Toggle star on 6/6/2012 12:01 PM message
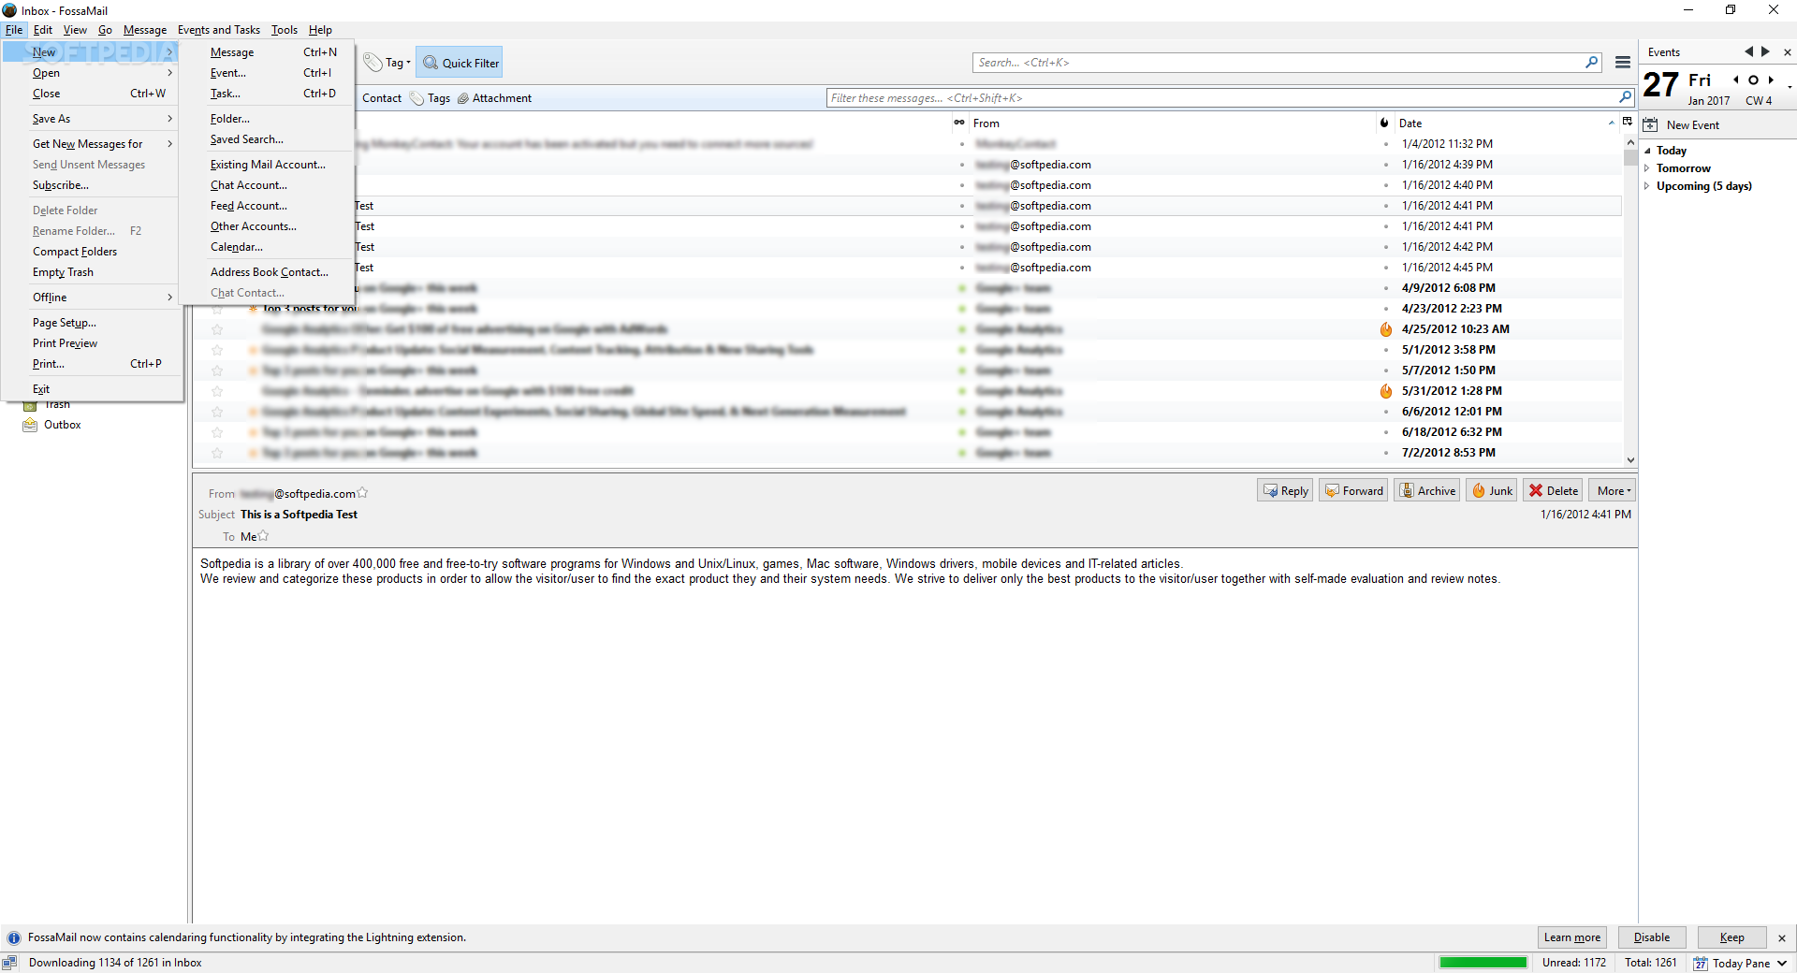Screen dimensions: 1797x973 point(217,412)
